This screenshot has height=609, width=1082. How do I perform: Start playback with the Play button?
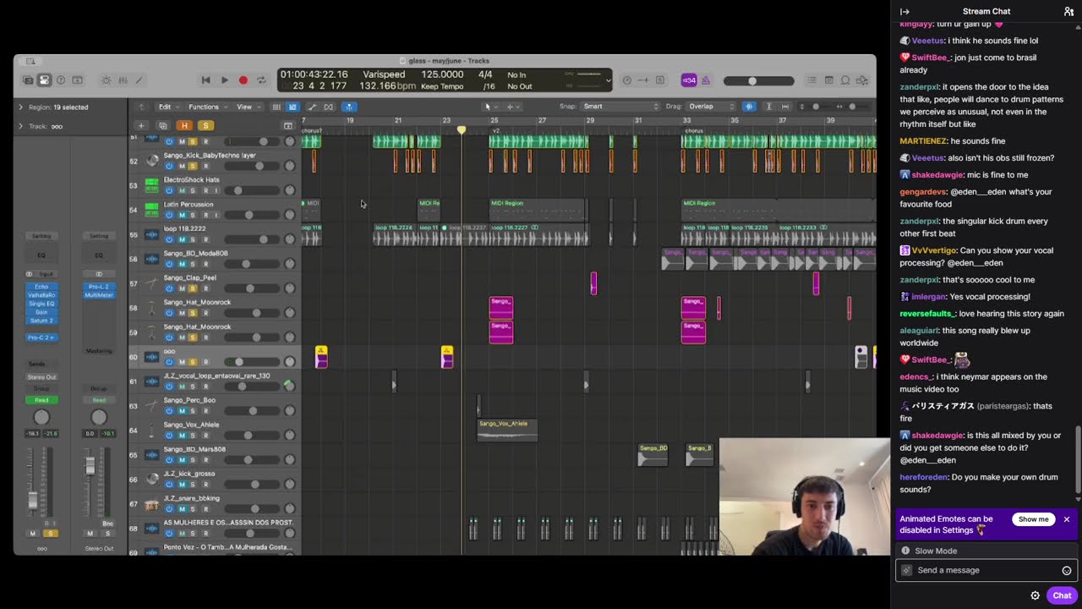click(x=224, y=80)
